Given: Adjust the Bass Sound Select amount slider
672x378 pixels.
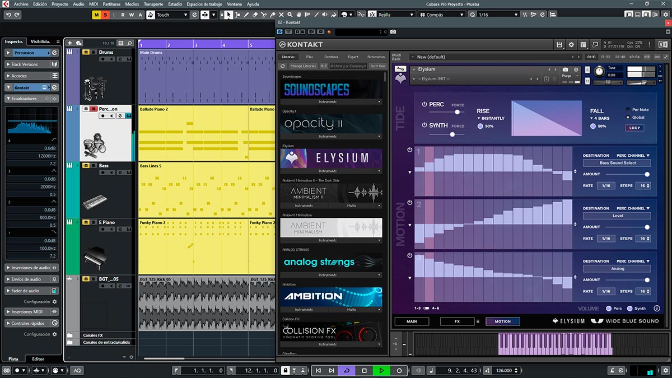Looking at the screenshot, I should [647, 174].
